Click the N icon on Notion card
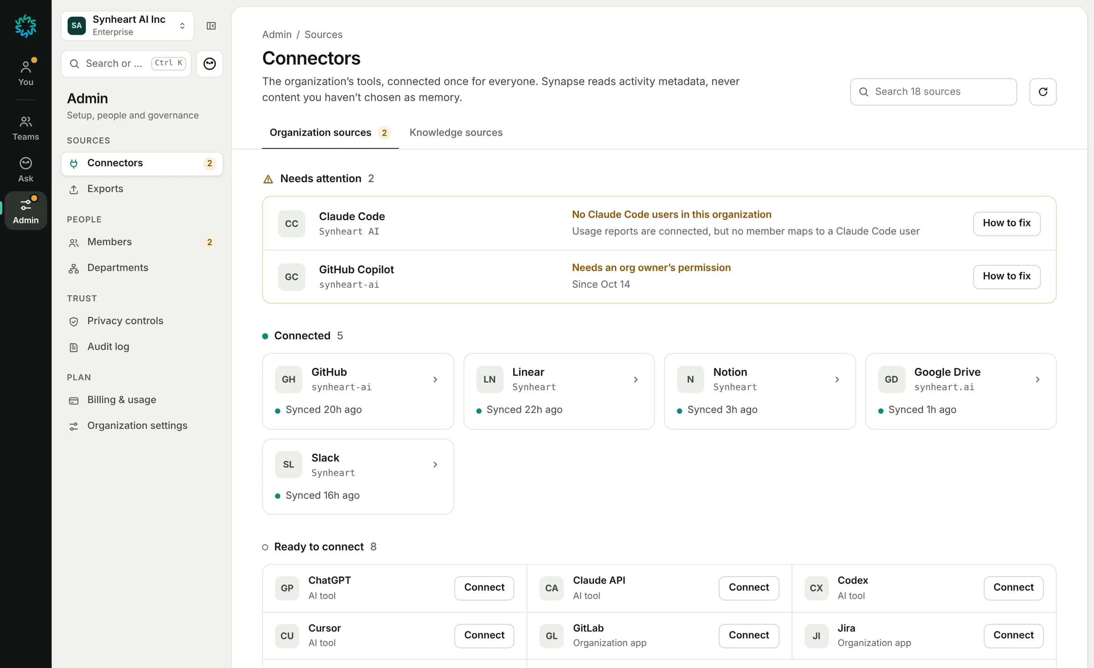The height and width of the screenshot is (668, 1094). 691,379
